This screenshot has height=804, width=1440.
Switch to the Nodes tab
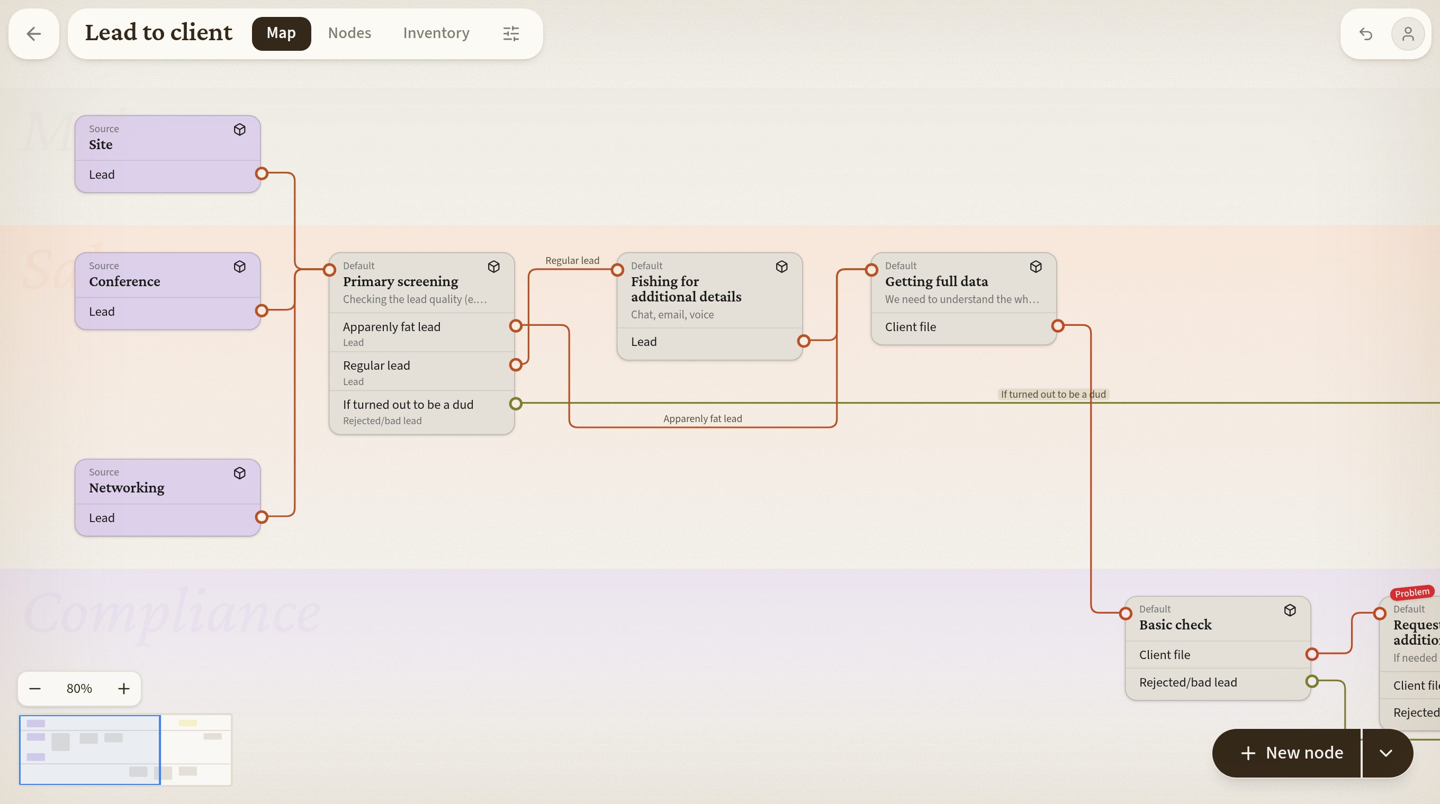tap(349, 33)
